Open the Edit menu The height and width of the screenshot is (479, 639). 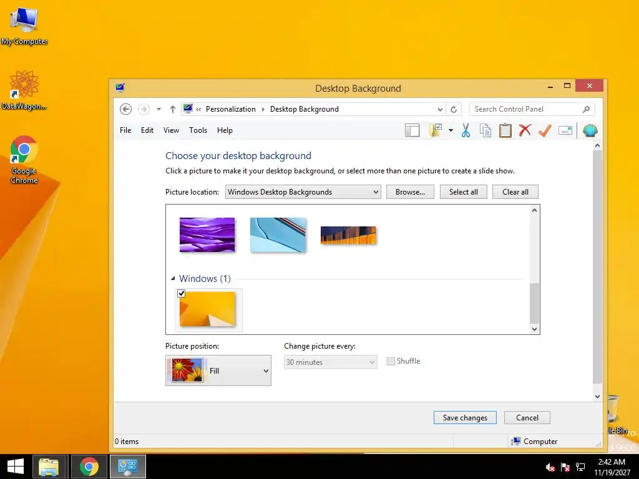click(147, 130)
